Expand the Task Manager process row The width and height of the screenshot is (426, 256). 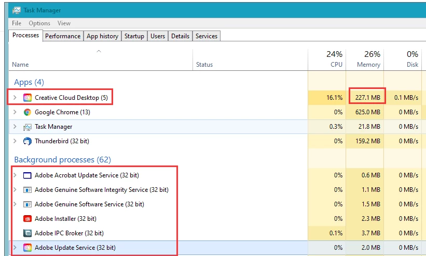click(15, 127)
